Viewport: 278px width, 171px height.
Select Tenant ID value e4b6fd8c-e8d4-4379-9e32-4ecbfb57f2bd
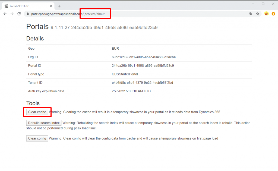142,83
